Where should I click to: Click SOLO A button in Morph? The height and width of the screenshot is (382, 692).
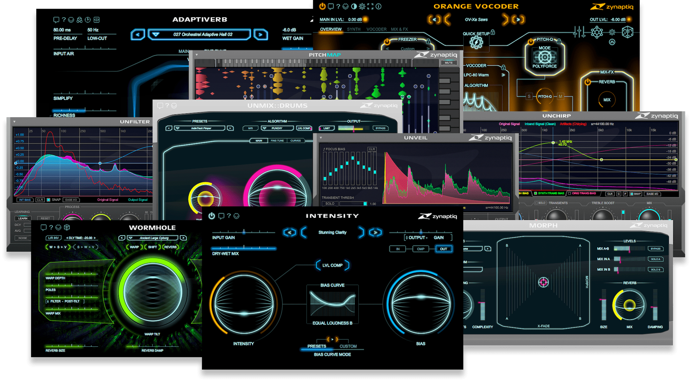pyautogui.click(x=656, y=259)
